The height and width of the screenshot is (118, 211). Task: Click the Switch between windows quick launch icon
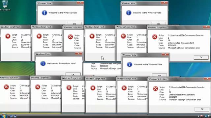point(15,116)
